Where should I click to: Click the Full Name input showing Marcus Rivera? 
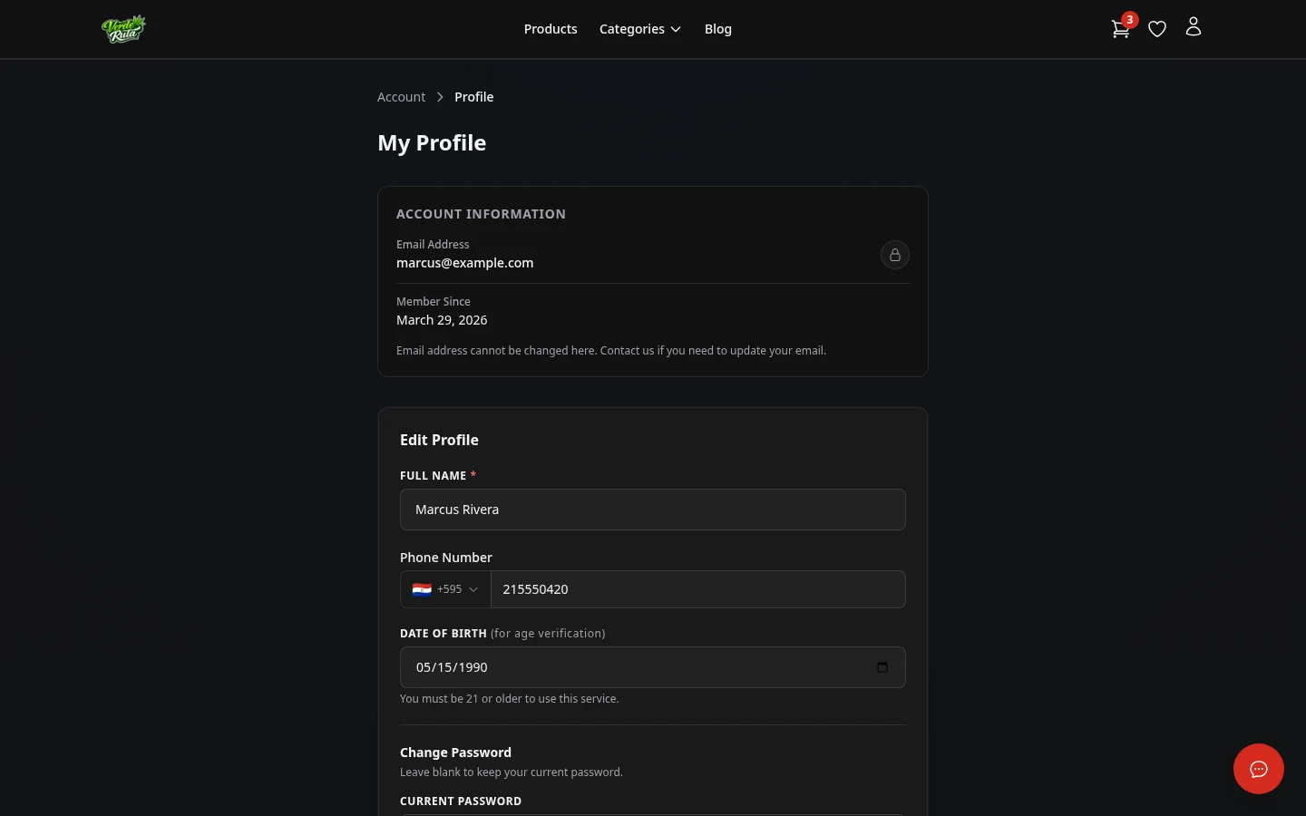pos(652,509)
